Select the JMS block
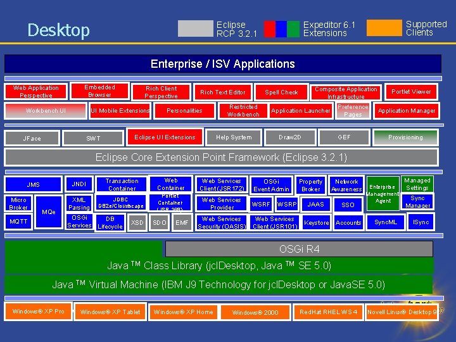This screenshot has height=342, width=456. (x=33, y=184)
